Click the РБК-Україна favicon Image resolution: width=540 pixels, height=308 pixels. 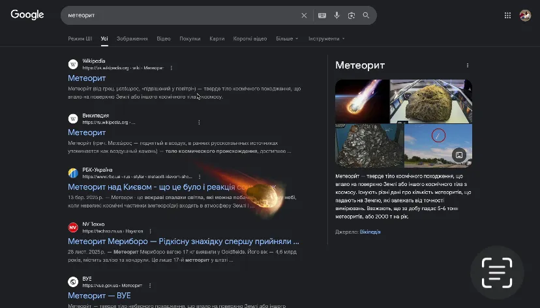(73, 173)
